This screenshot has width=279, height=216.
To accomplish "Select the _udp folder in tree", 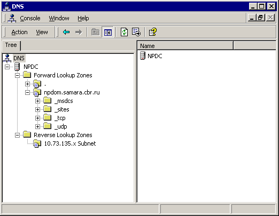I will click(x=61, y=126).
